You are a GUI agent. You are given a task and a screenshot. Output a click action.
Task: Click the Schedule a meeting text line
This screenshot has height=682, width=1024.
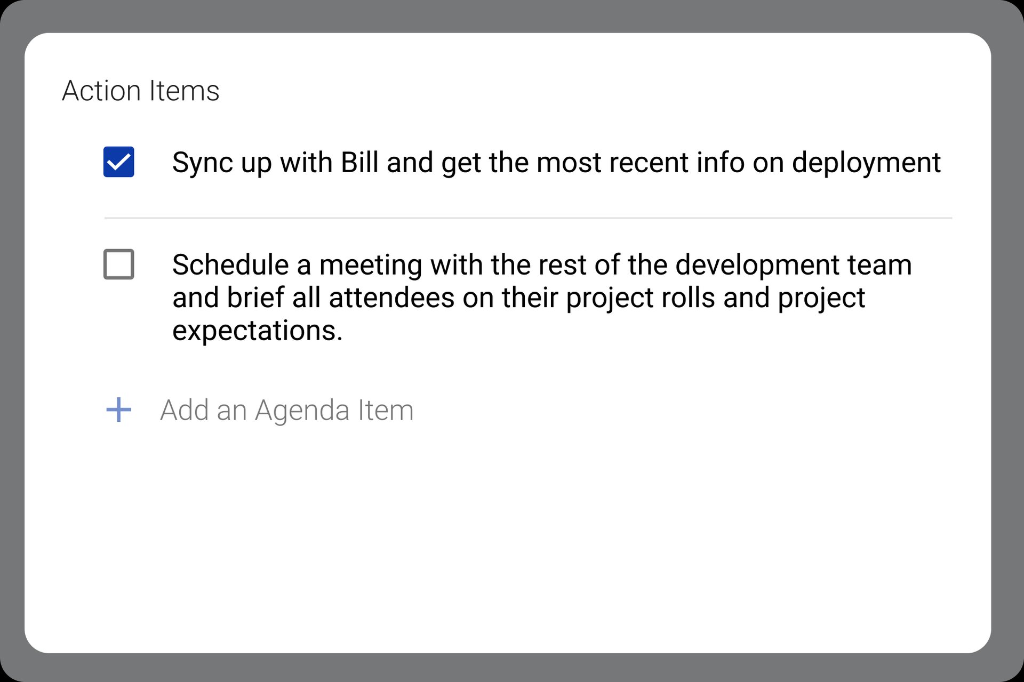pos(542,265)
